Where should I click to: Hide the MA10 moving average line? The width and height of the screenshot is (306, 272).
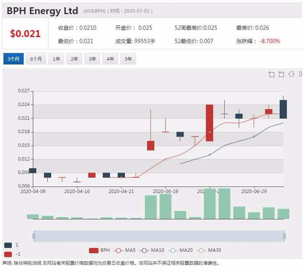click(152, 250)
